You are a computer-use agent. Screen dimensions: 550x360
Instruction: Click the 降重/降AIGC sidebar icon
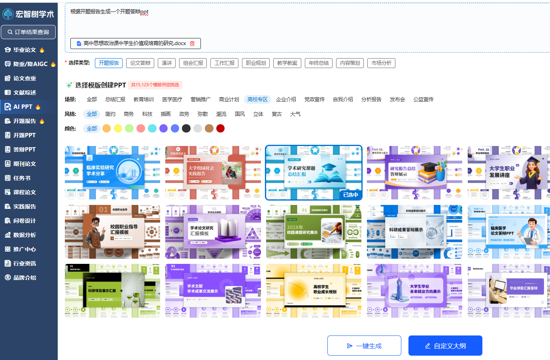pos(8,64)
